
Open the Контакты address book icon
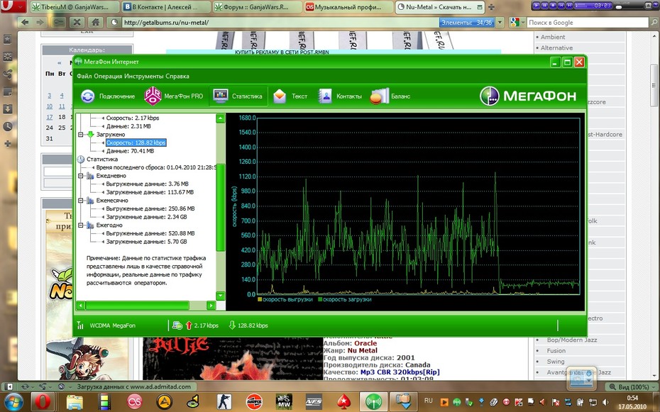point(325,96)
